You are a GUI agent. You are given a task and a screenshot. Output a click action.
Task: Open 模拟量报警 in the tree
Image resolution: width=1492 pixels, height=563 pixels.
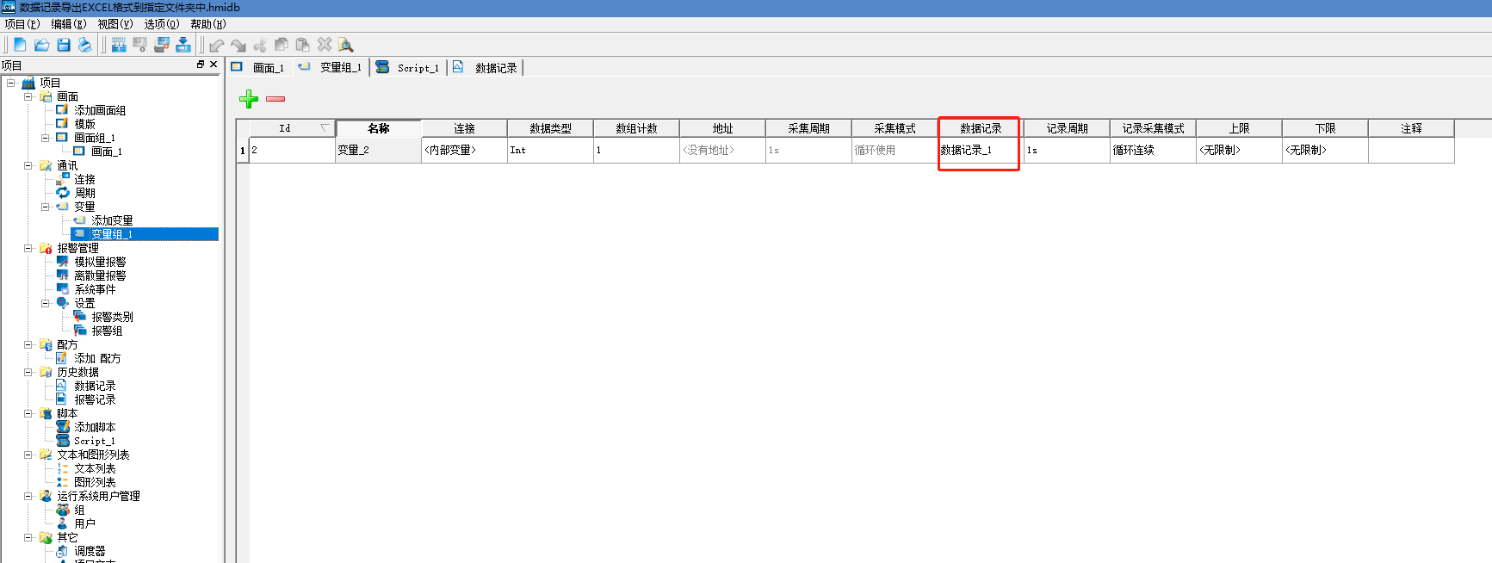tap(100, 262)
